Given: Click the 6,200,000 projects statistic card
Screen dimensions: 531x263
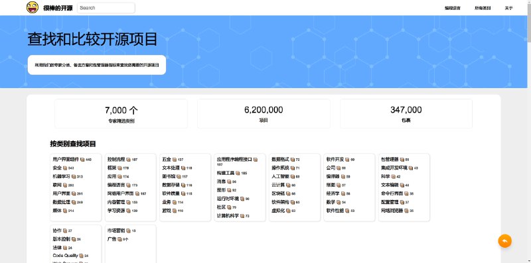Looking at the screenshot, I should [x=264, y=113].
